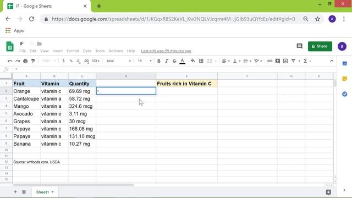Image resolution: width=352 pixels, height=198 pixels.
Task: Select column D header
Action: tap(126, 76)
